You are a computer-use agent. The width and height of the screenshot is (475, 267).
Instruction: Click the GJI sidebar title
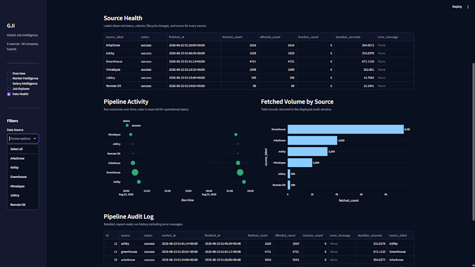(11, 26)
